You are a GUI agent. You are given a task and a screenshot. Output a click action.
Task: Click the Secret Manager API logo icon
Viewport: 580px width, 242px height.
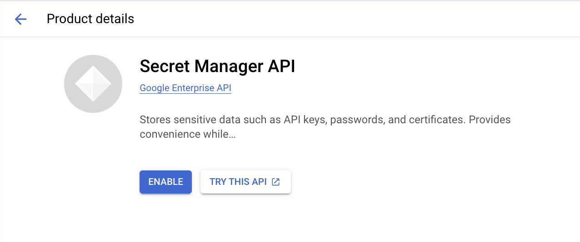(x=93, y=84)
